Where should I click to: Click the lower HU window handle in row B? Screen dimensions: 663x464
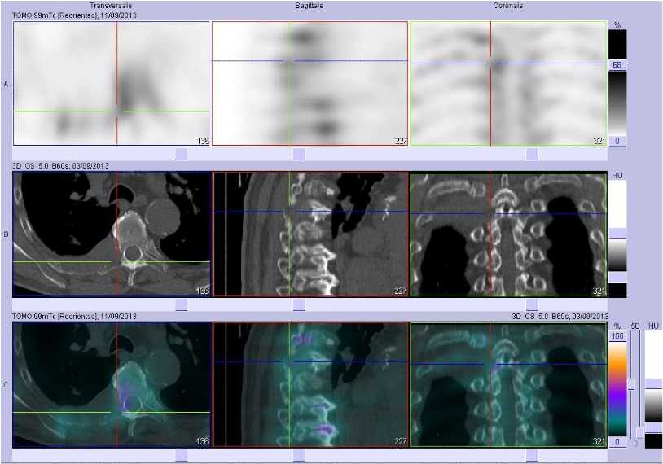(x=617, y=278)
